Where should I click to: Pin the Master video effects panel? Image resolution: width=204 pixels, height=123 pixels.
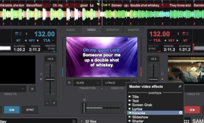tap(180, 87)
